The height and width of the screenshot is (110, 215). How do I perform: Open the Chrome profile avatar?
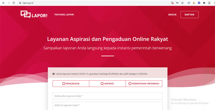209,3
